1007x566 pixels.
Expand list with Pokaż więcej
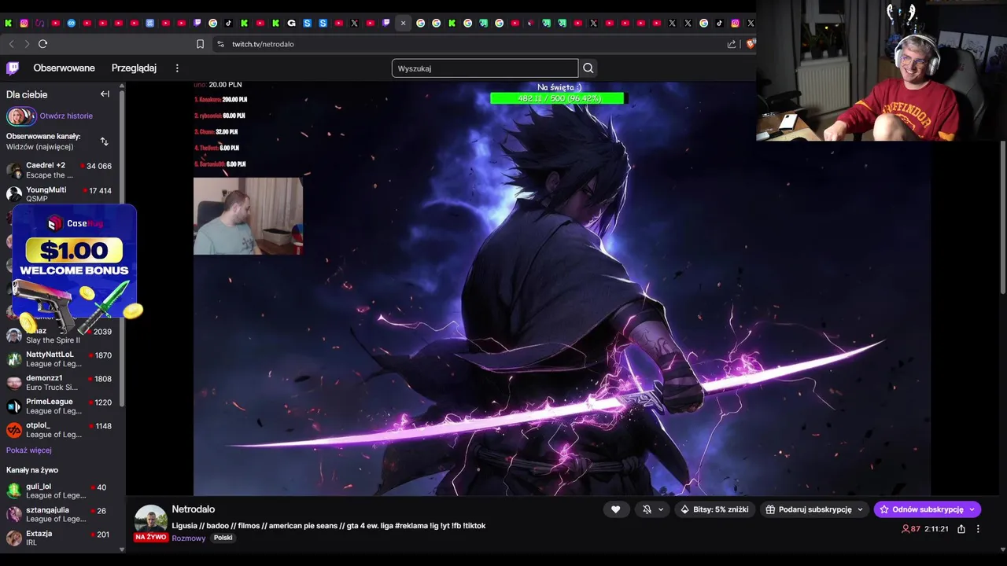click(x=29, y=450)
